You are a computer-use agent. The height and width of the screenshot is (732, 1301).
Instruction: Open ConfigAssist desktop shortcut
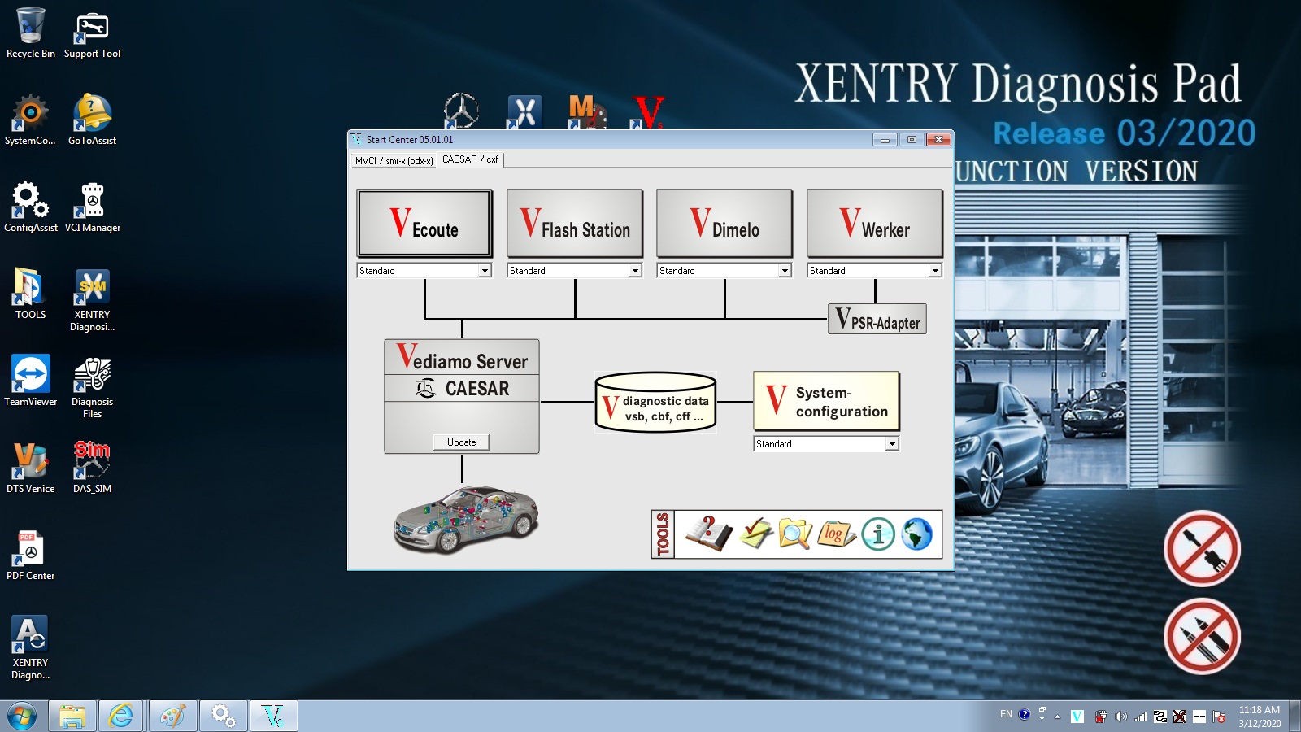pos(31,207)
